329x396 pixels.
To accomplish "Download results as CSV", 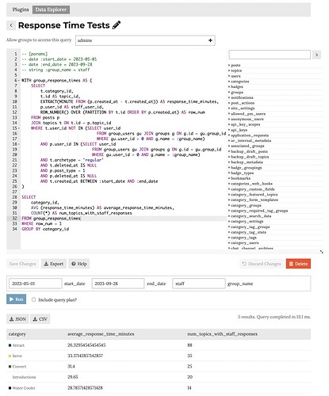I will coord(40,319).
